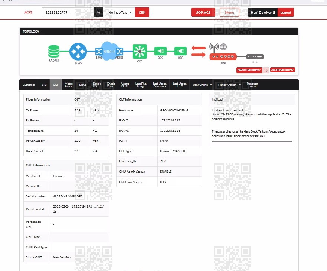Viewport: 327px width, 271px height.
Task: Click the SOP ACS button
Action: (x=203, y=12)
